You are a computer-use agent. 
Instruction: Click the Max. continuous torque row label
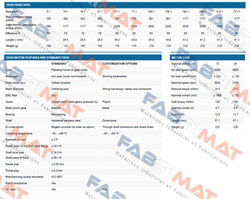coord(19,18)
